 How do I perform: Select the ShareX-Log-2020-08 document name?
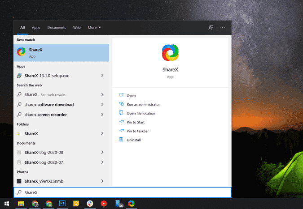click(44, 152)
